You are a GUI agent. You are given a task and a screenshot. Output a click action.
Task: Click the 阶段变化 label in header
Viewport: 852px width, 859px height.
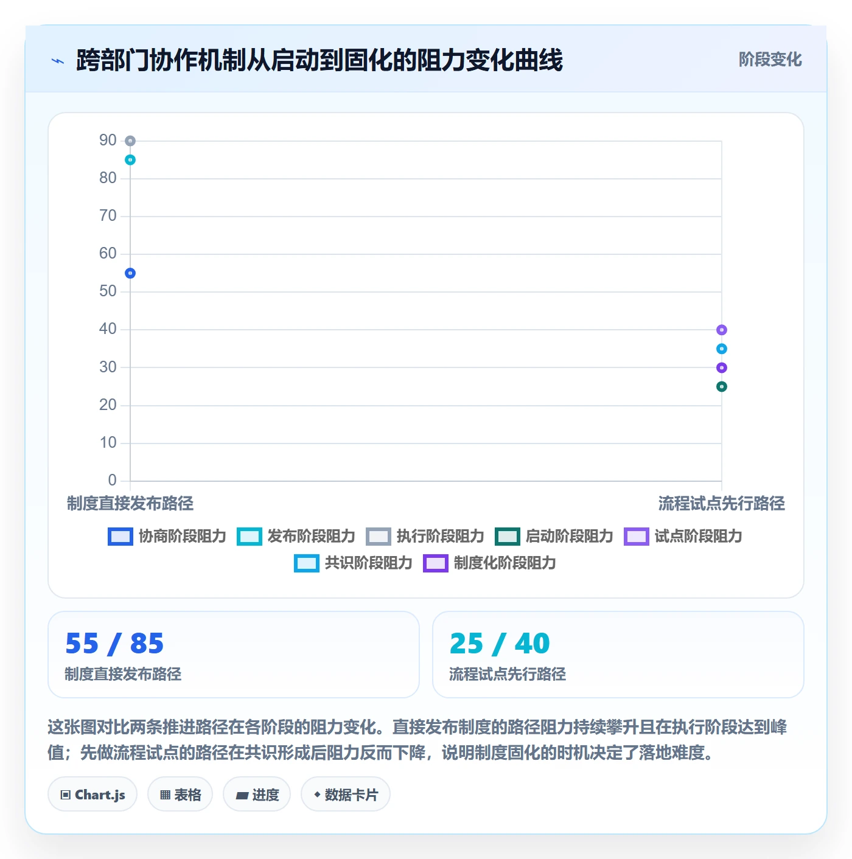click(x=770, y=60)
